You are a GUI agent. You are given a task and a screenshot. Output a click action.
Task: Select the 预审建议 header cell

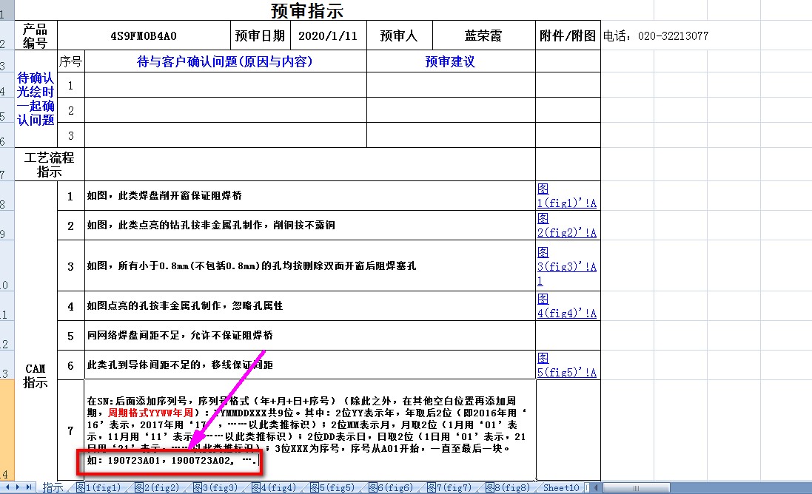coord(451,61)
